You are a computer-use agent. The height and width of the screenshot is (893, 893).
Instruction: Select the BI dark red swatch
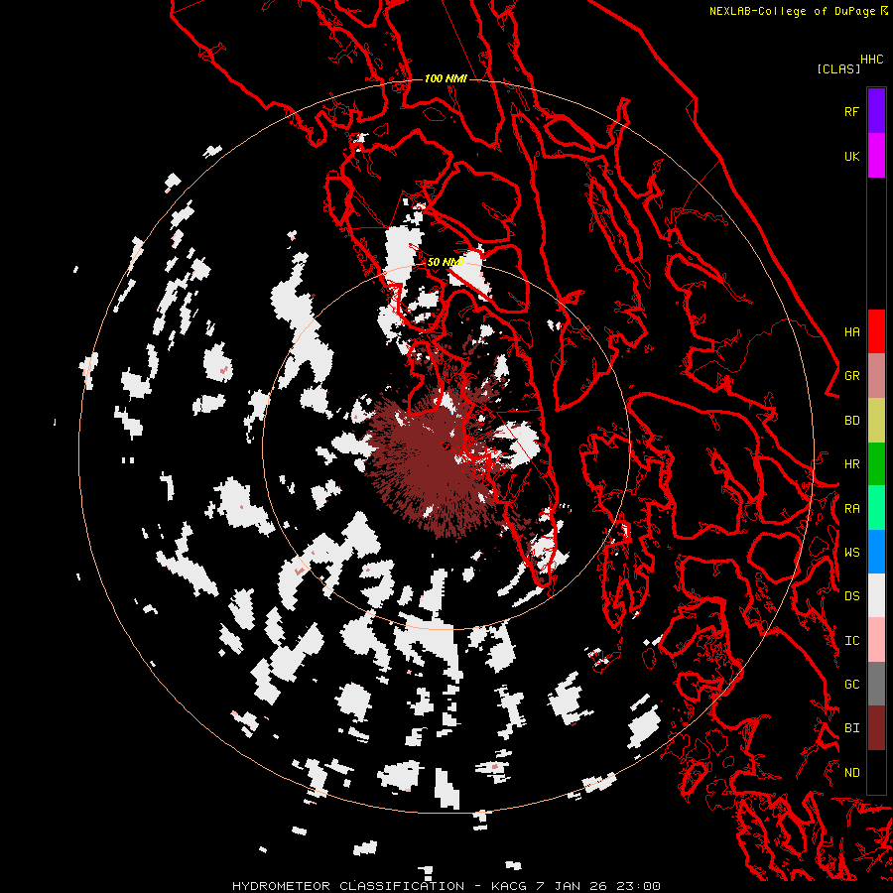[x=876, y=728]
